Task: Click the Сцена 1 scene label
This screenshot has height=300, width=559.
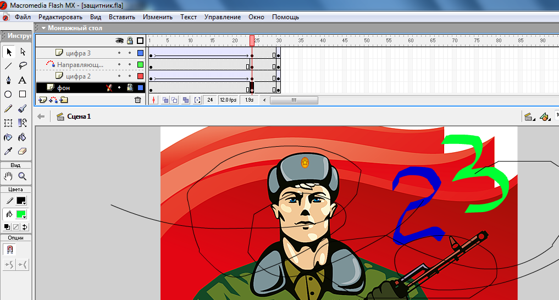Action: click(x=79, y=116)
